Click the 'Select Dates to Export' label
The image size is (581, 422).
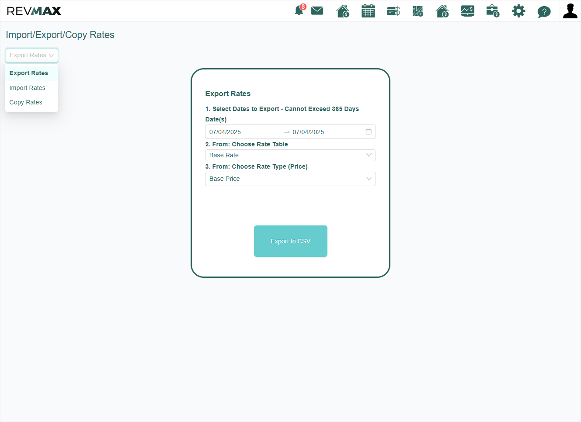coord(282,109)
